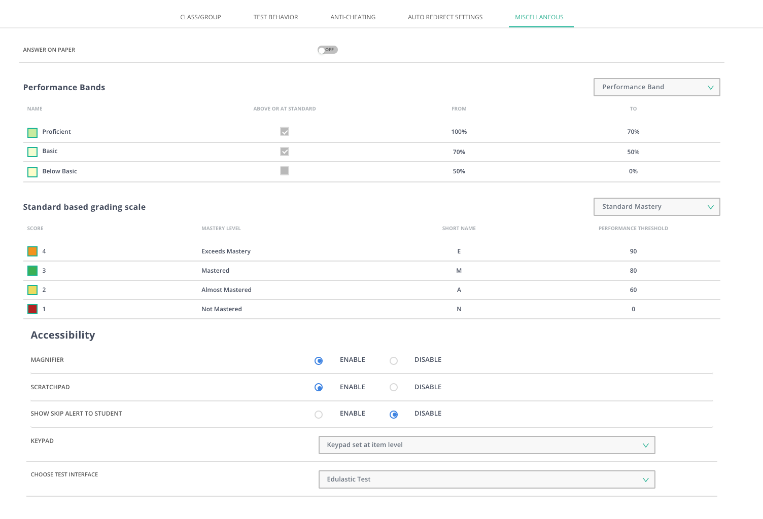The image size is (763, 519).
Task: Click the Exceeds Mastery level text
Action: [226, 251]
